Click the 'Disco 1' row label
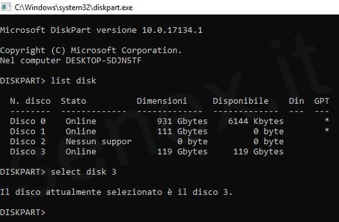 [x=23, y=131]
